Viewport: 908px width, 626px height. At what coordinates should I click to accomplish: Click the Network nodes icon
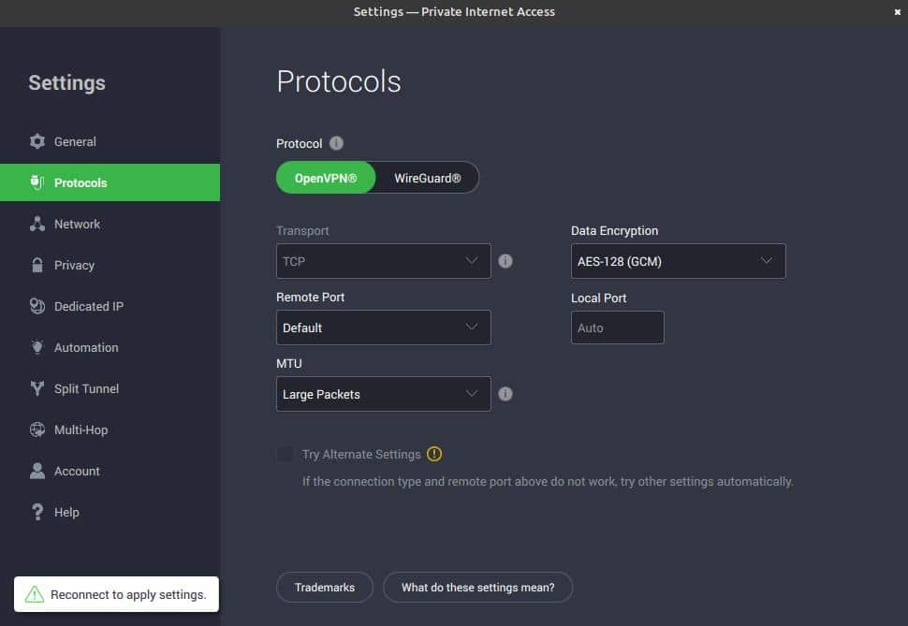click(37, 224)
